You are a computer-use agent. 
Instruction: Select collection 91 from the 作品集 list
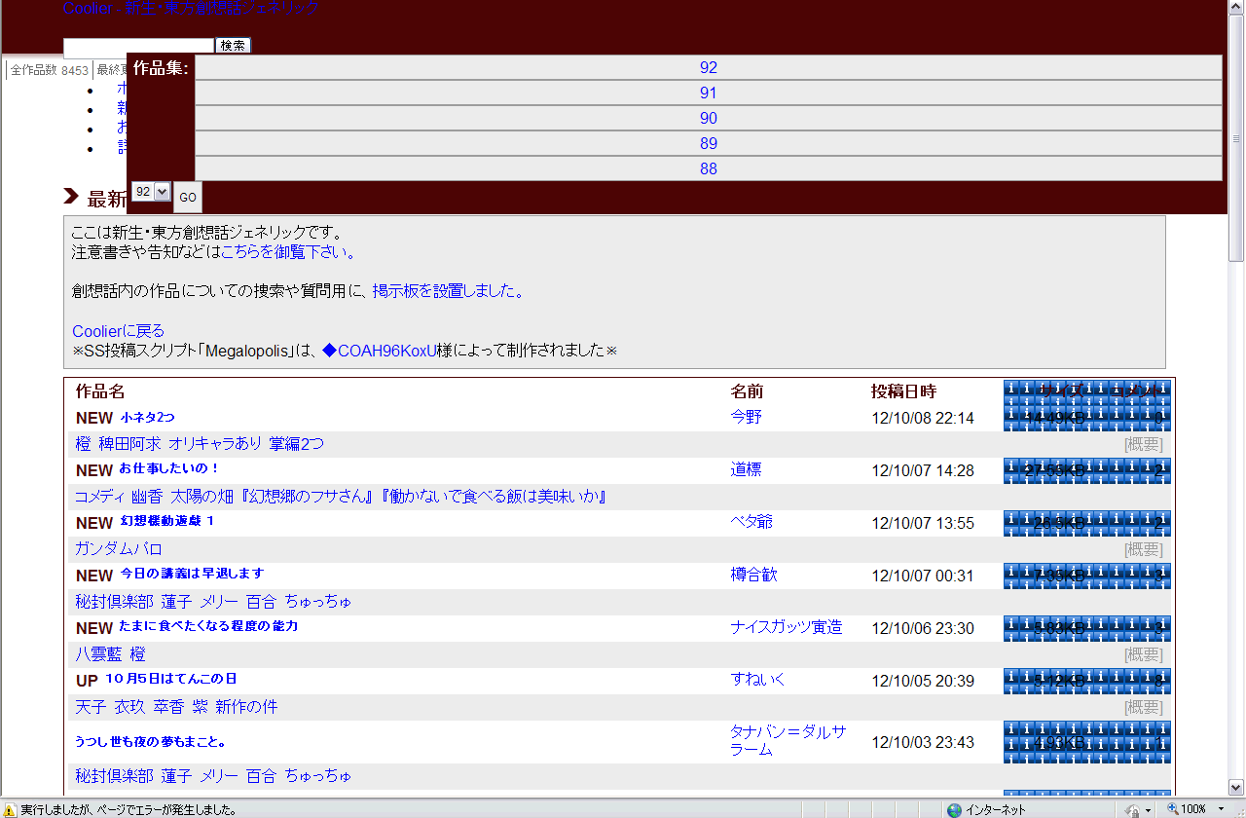pyautogui.click(x=708, y=93)
